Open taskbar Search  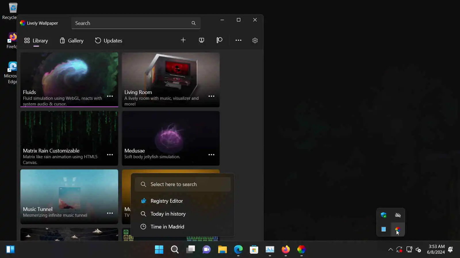point(175,250)
